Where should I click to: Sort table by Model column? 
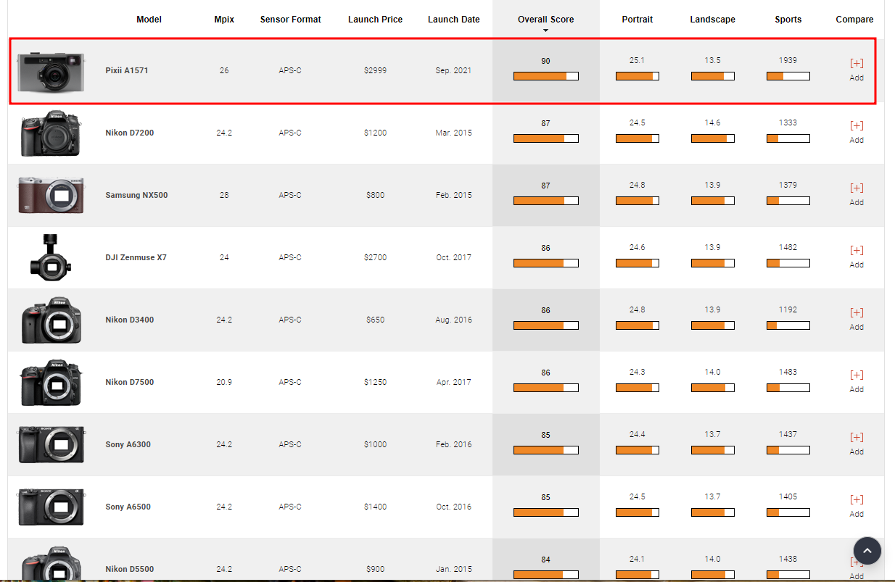149,20
